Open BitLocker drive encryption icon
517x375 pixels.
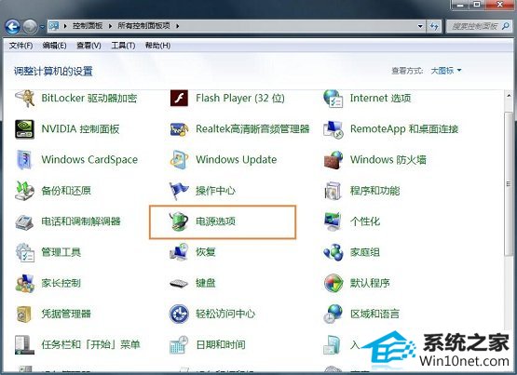[25, 98]
